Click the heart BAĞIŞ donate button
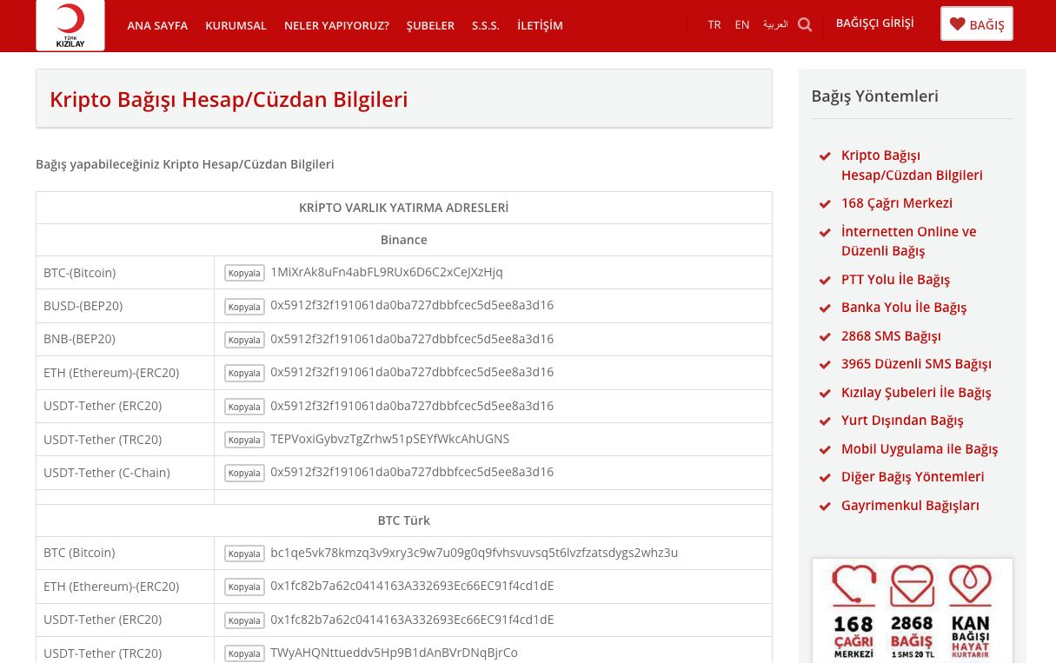Image resolution: width=1056 pixels, height=663 pixels. (977, 24)
